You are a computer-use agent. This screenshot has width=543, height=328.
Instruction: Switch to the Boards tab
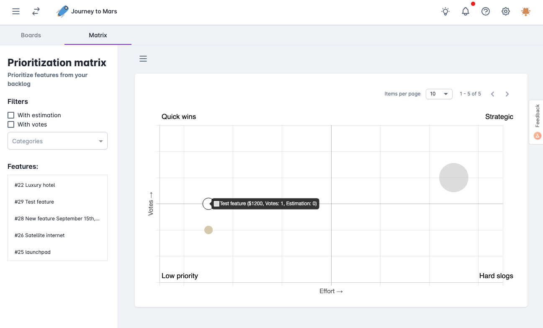(31, 35)
